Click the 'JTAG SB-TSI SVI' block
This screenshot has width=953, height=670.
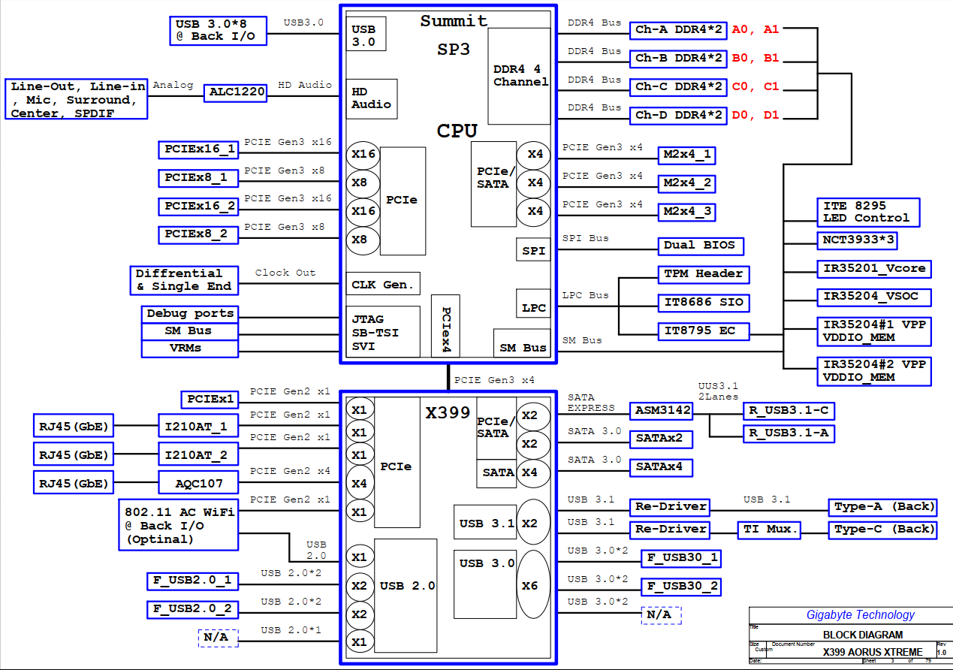click(383, 332)
